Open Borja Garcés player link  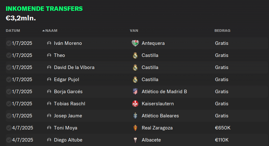(x=68, y=92)
